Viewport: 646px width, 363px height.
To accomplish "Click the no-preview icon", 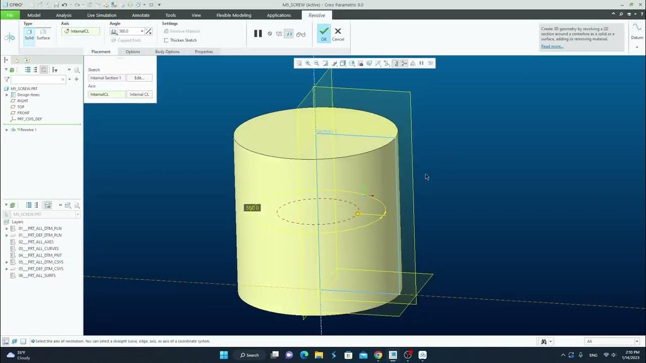I will tap(270, 34).
